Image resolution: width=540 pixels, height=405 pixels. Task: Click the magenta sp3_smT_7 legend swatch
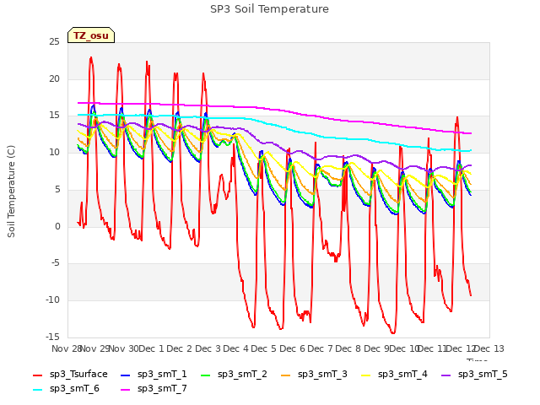click(126, 390)
